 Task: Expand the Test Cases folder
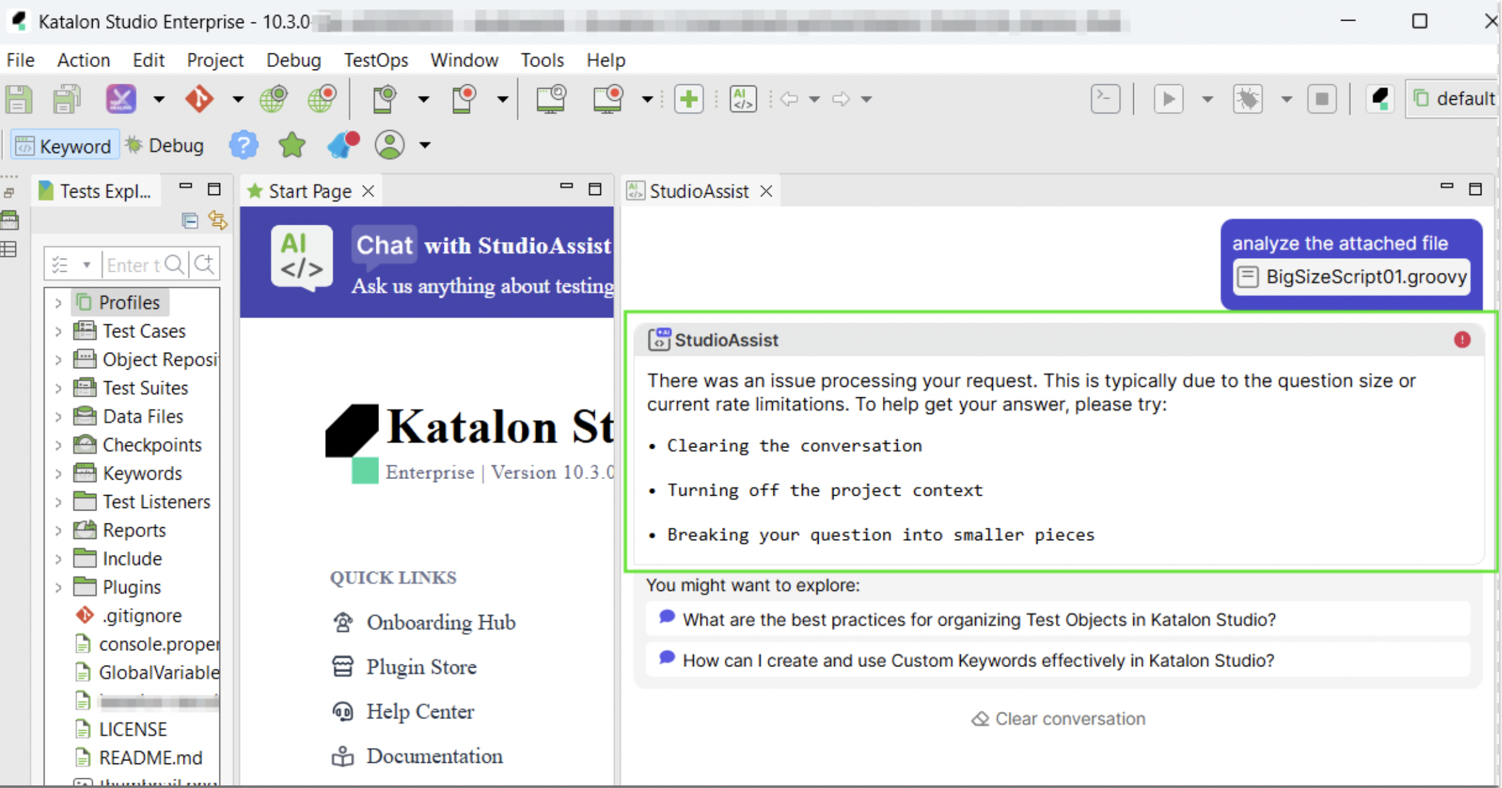pos(58,332)
